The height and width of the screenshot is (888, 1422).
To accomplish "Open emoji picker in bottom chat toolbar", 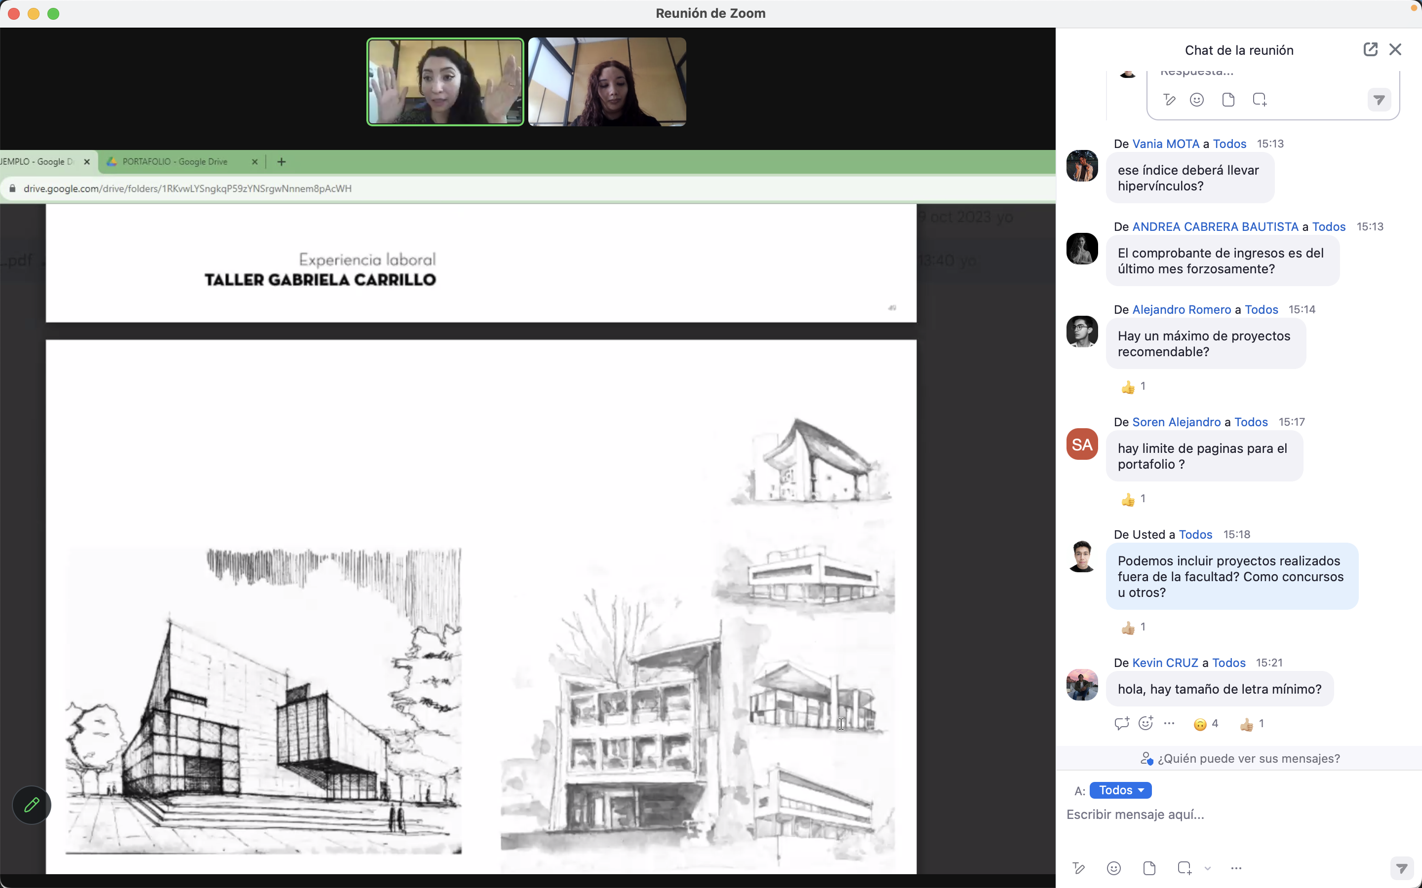I will tap(1113, 868).
